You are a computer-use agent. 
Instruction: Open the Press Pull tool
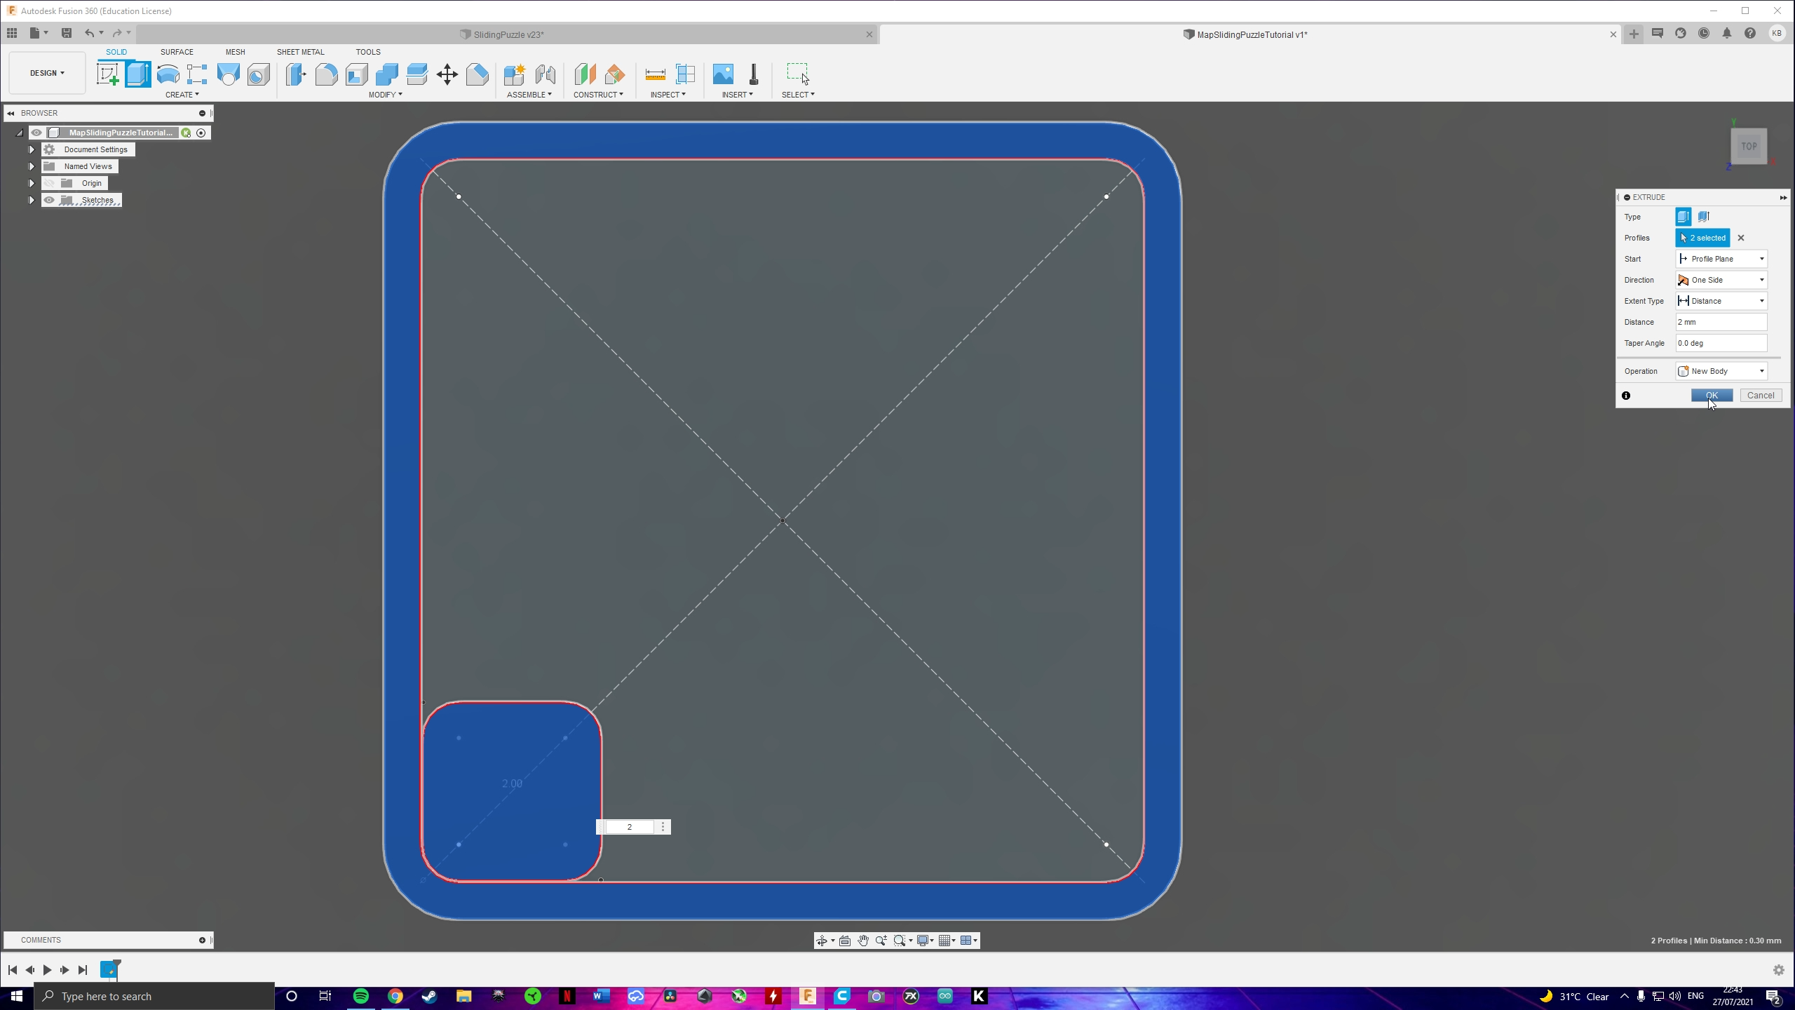(296, 74)
